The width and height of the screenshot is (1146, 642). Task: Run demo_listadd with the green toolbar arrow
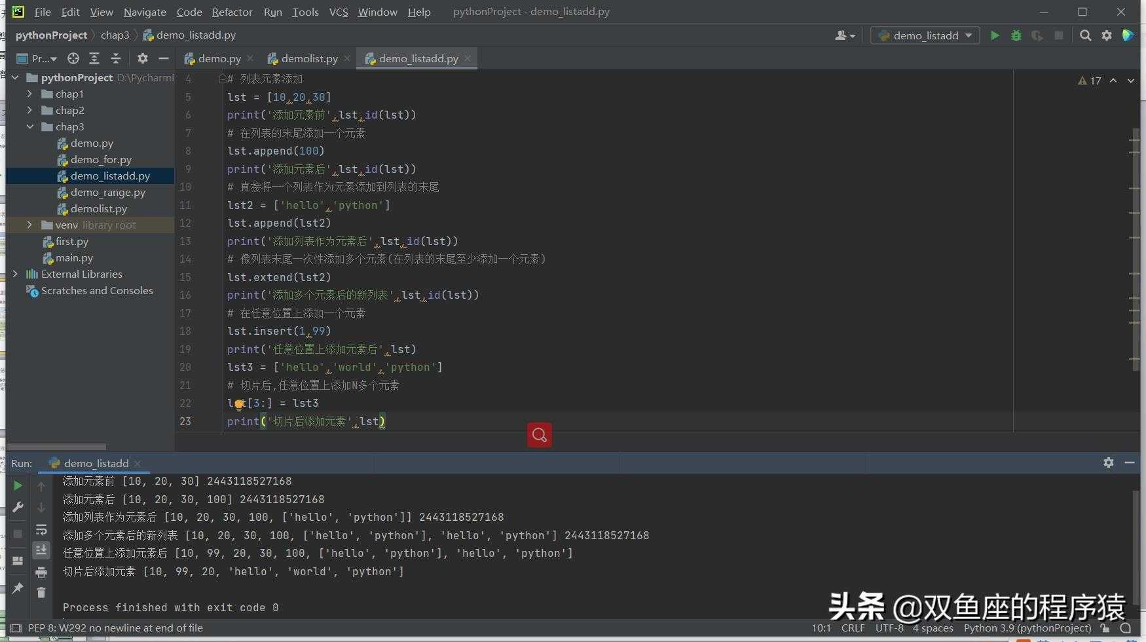point(995,35)
